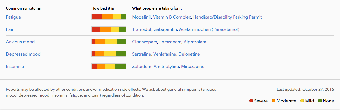Open the Alprazolam treatment link
This screenshot has width=340, height=110.
(195, 42)
